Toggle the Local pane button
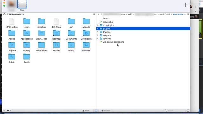 [x=86, y=111]
